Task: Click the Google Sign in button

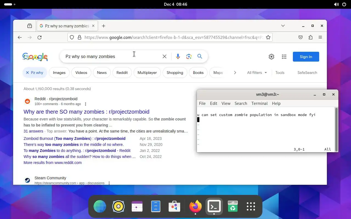Action: pyautogui.click(x=306, y=57)
